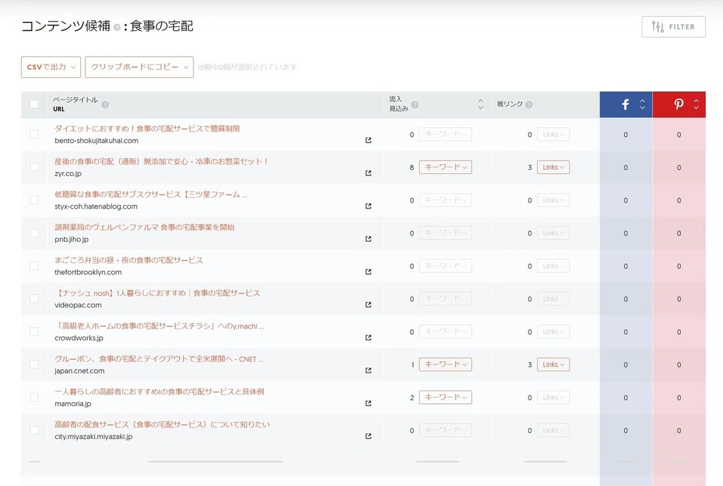Open external link icon for videopac.com
723x486 pixels.
[368, 305]
